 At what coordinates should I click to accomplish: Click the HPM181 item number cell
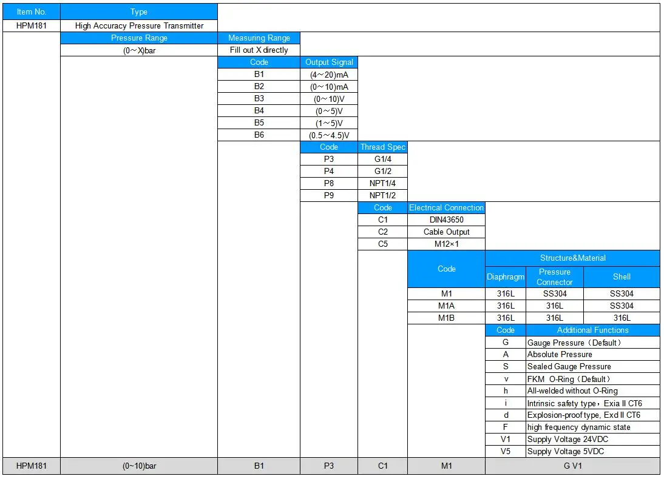pyautogui.click(x=32, y=25)
